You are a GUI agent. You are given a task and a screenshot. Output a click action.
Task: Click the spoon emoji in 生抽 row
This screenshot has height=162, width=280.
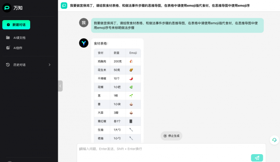pyautogui.click(x=131, y=130)
